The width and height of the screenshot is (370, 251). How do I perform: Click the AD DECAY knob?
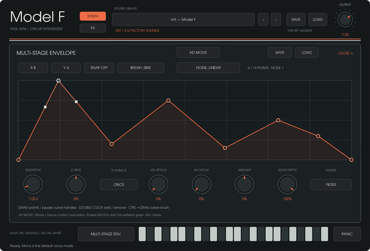point(202,184)
